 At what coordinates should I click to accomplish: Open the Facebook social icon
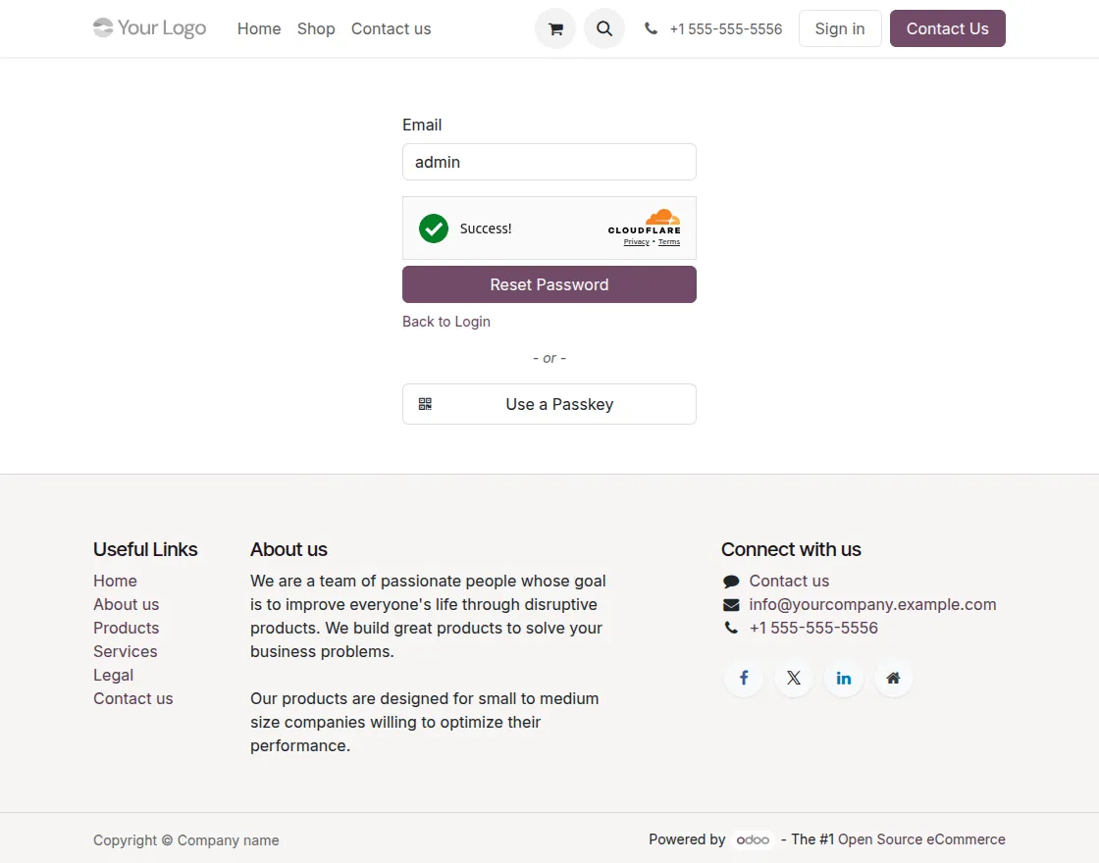[744, 678]
